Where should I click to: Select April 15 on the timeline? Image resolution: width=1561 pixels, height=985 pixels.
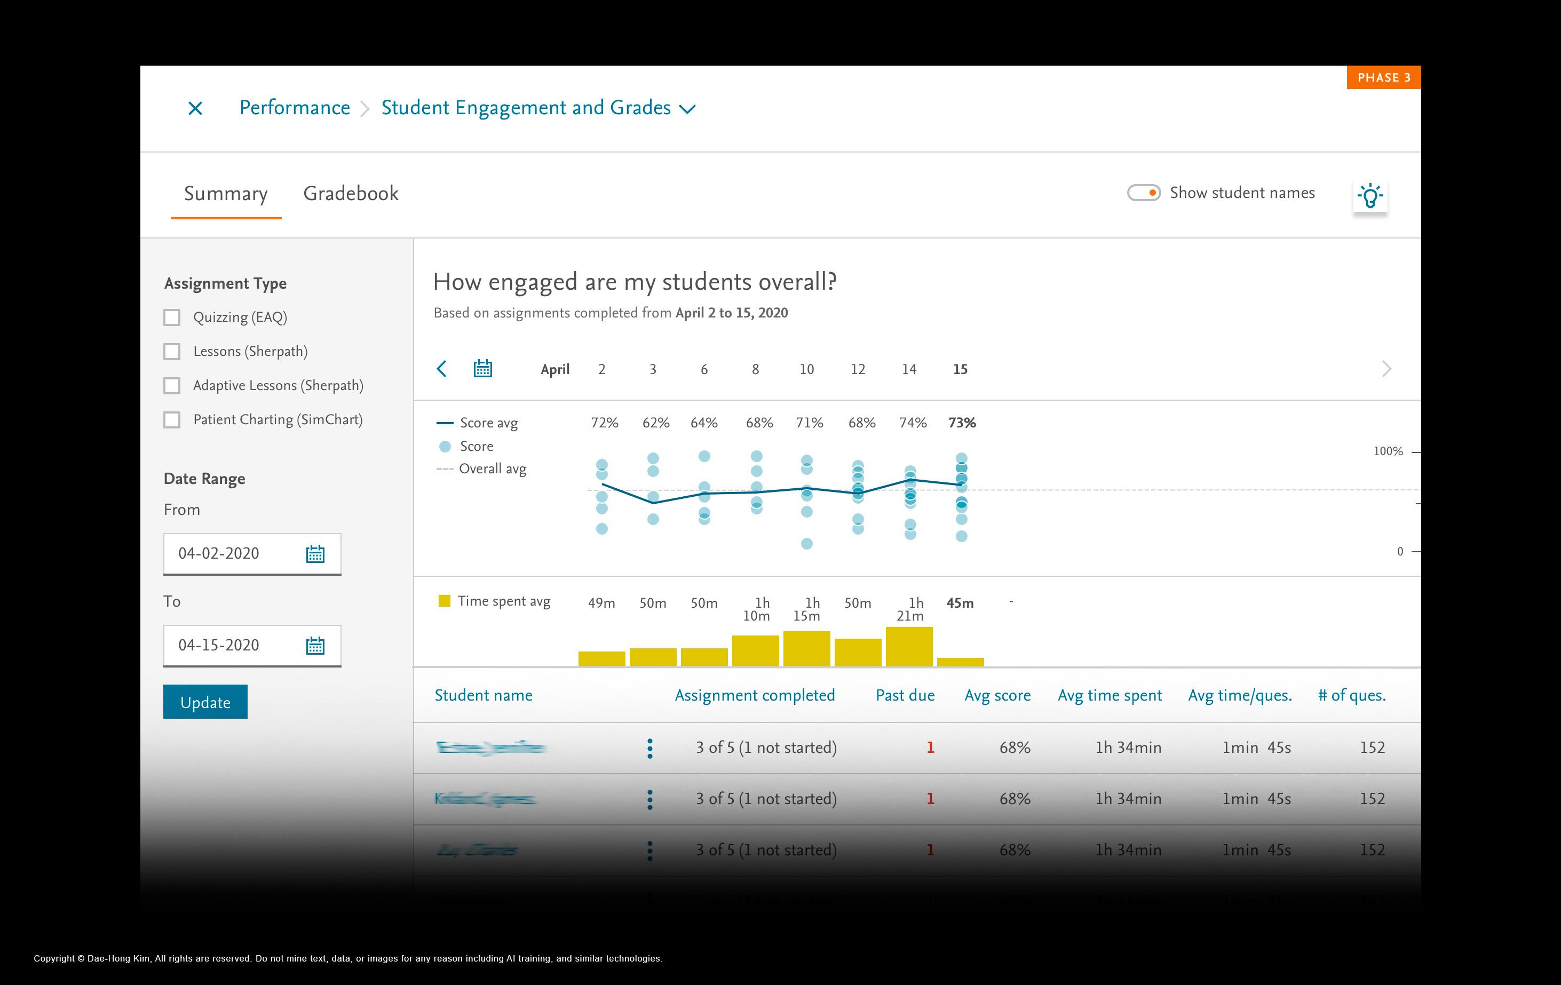tap(960, 369)
